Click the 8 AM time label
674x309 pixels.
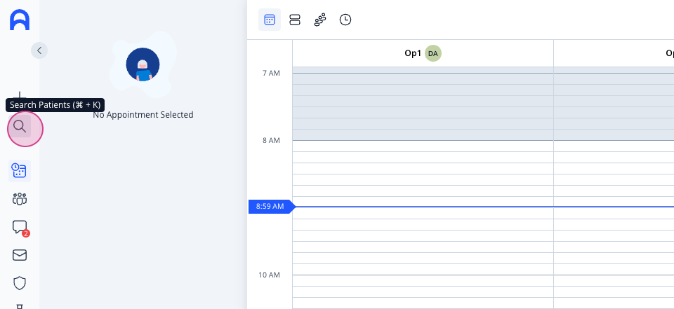coord(271,140)
